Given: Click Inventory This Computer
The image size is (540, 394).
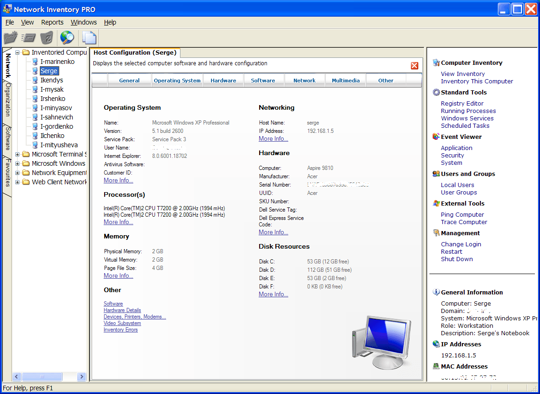Looking at the screenshot, I should 477,81.
